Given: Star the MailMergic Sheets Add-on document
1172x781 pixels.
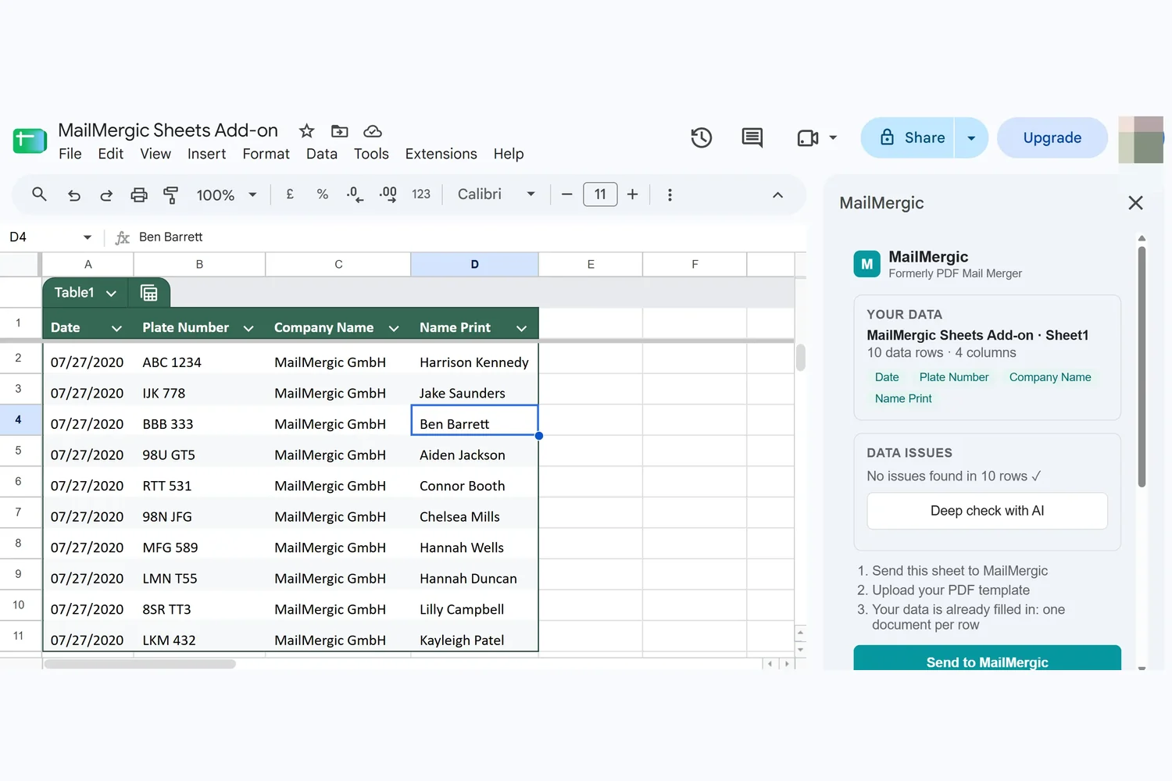Looking at the screenshot, I should click(x=306, y=130).
